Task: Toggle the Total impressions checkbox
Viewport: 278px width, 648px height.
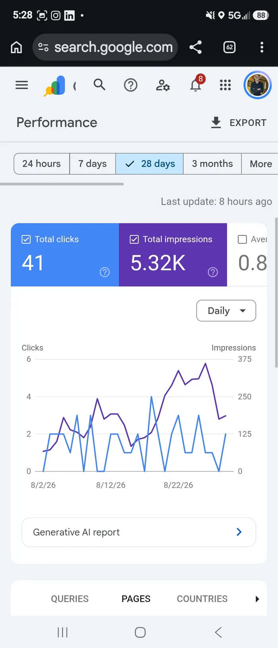Action: pyautogui.click(x=134, y=239)
